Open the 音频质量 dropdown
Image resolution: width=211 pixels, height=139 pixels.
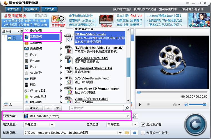[135, 125]
